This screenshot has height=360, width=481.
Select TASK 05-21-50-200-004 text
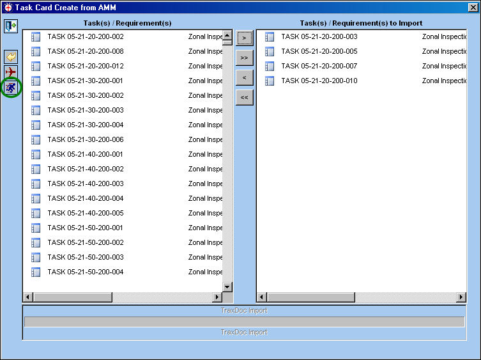coord(86,272)
